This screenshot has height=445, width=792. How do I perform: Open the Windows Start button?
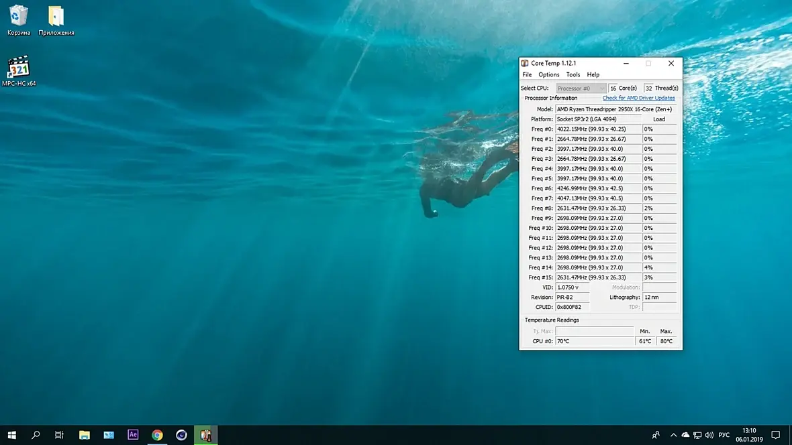point(11,435)
